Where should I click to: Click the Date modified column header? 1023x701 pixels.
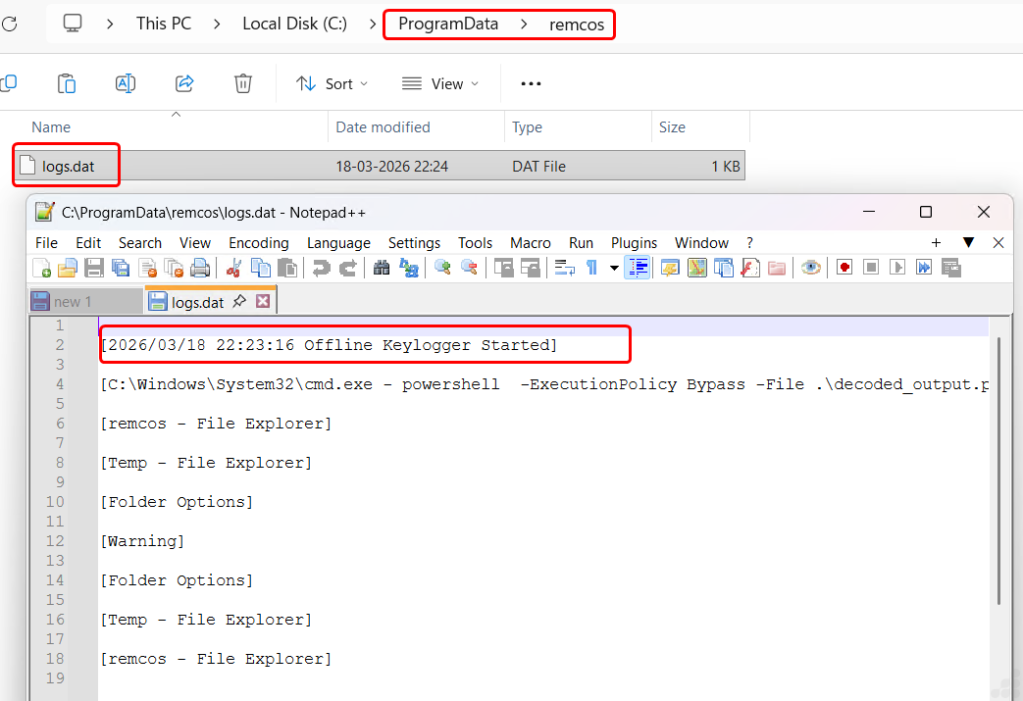pyautogui.click(x=383, y=127)
